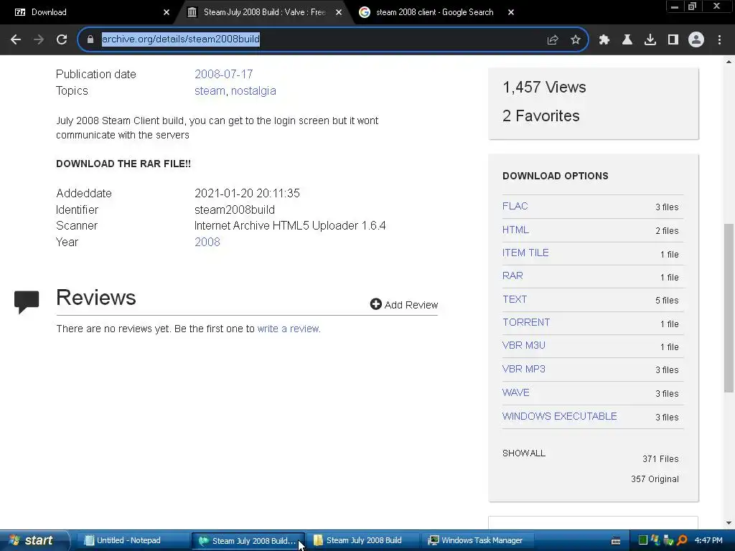The image size is (735, 551).
Task: Expand FLAC 3 files count
Action: tap(667, 207)
